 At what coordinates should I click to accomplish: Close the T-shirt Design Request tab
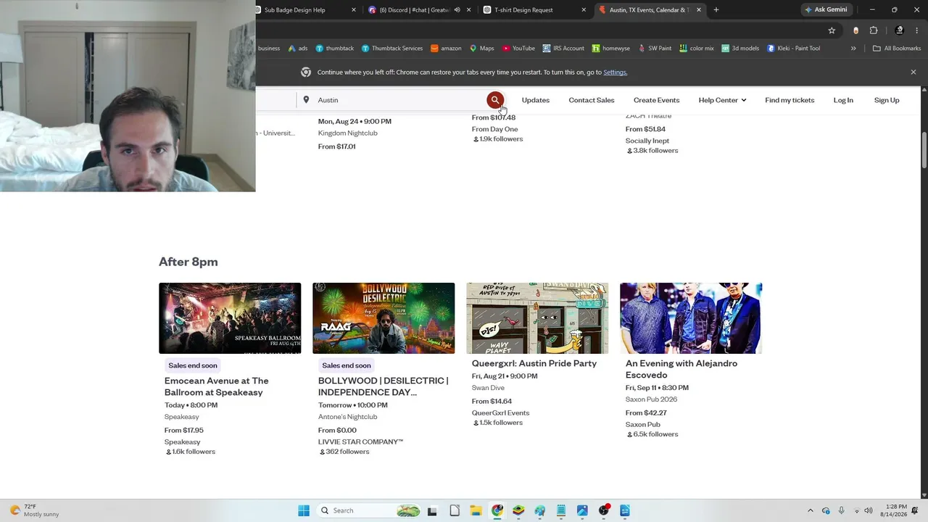(584, 10)
